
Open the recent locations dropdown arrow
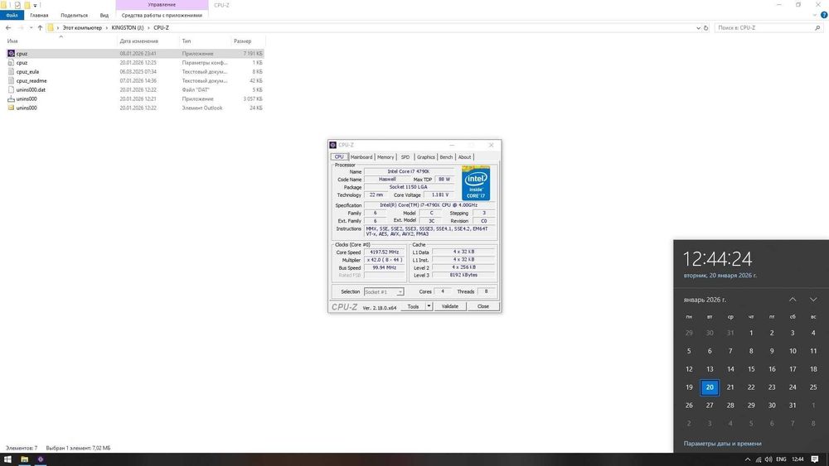[31, 27]
